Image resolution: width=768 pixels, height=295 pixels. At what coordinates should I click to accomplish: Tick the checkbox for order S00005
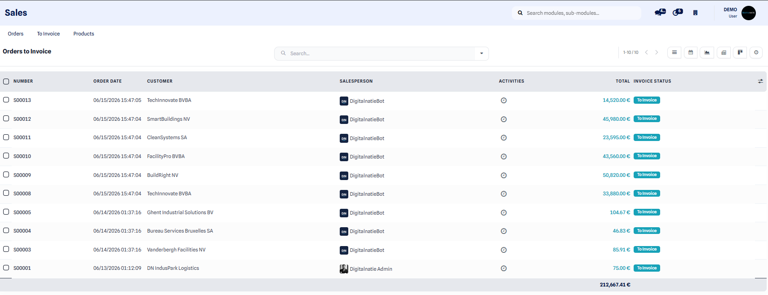[x=6, y=211]
